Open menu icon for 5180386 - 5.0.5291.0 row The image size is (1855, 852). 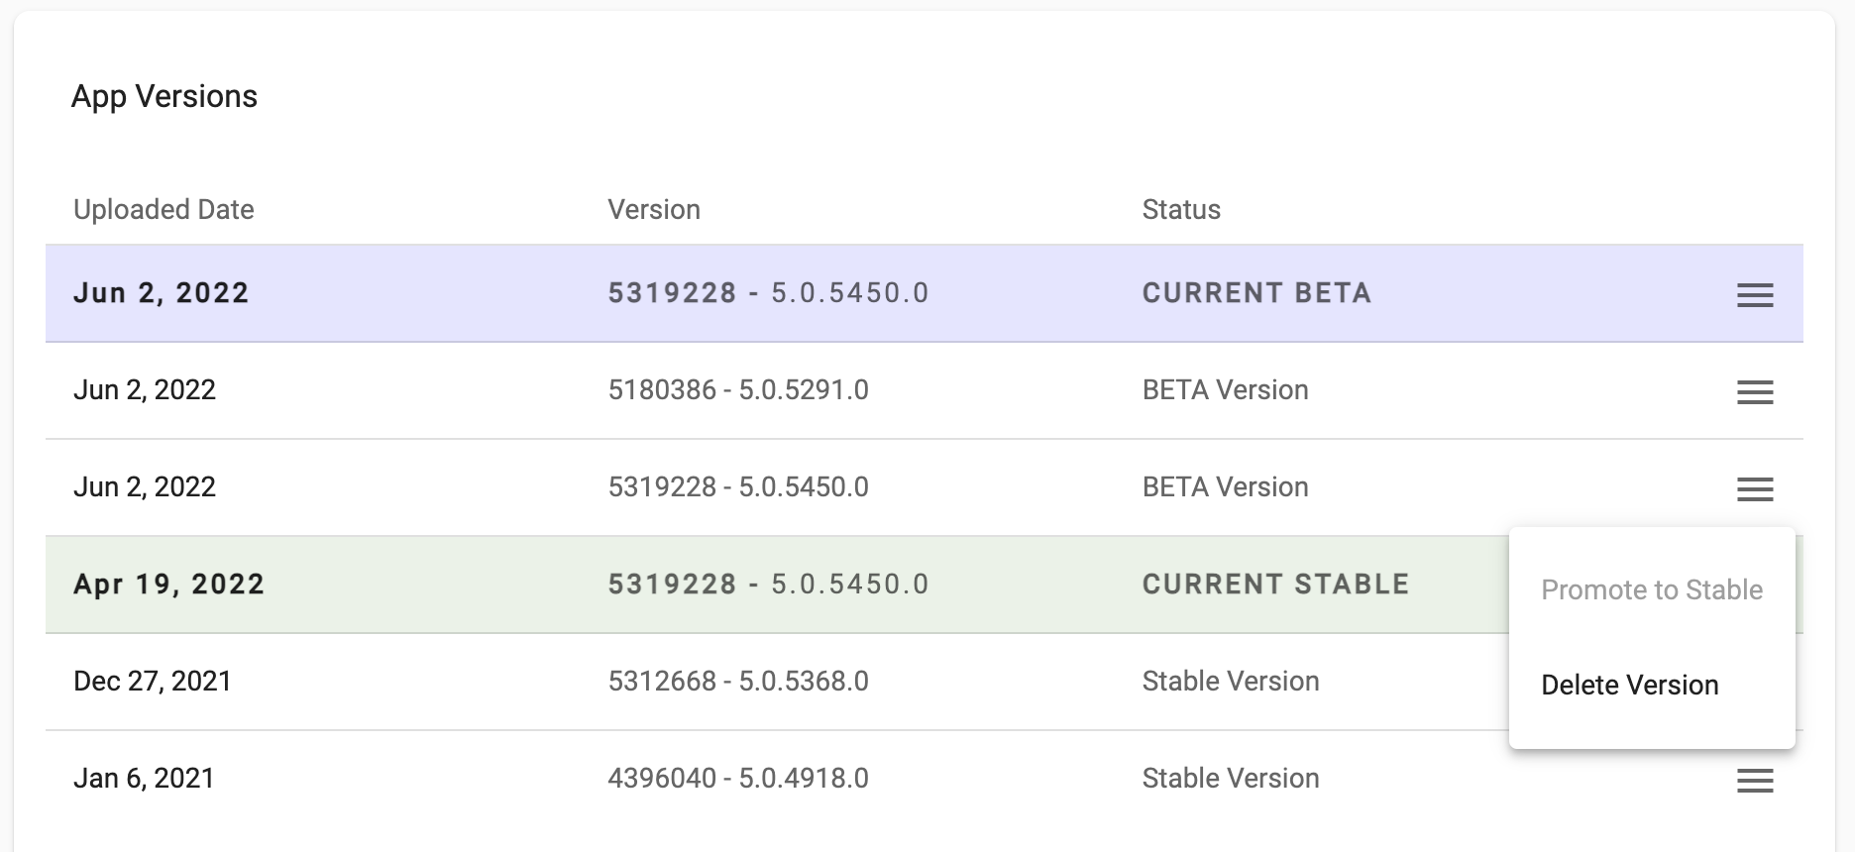(1755, 392)
